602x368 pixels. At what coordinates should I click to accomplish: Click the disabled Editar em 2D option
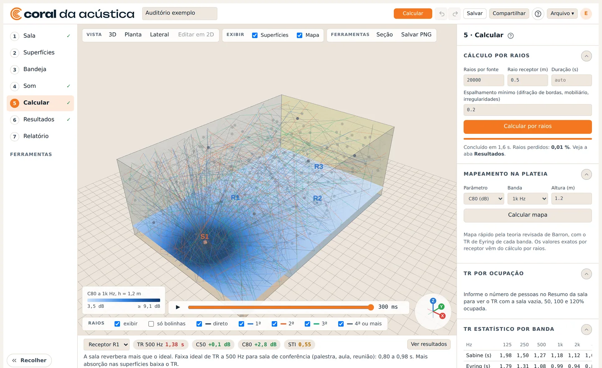pyautogui.click(x=196, y=35)
